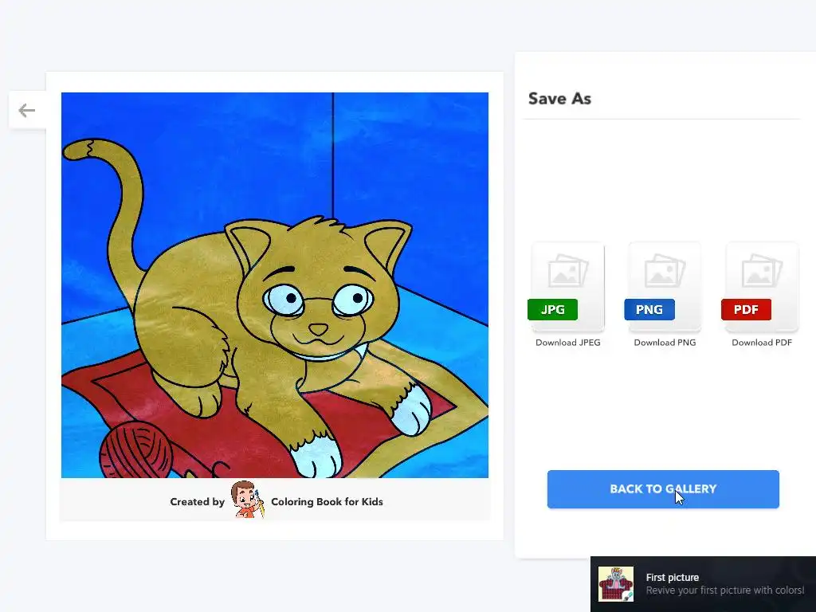Click the Download PDF label
Screen dimensions: 816x612
tap(762, 343)
